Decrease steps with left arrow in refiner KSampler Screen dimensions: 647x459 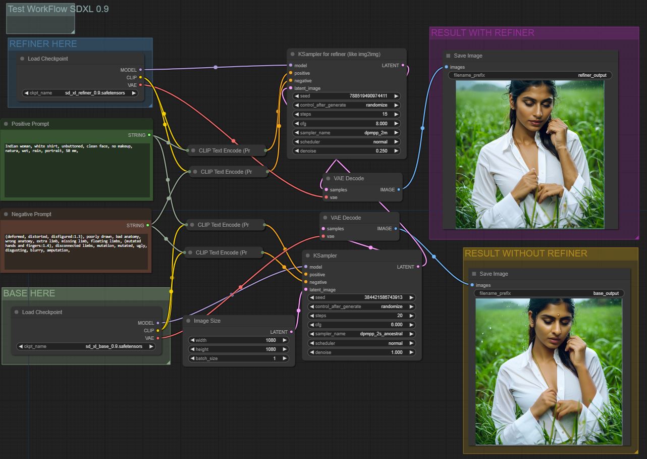pos(296,115)
